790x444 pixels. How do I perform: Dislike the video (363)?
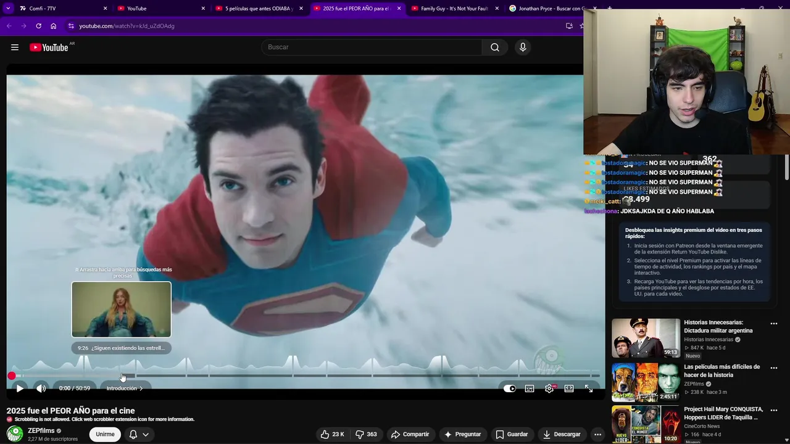366,434
